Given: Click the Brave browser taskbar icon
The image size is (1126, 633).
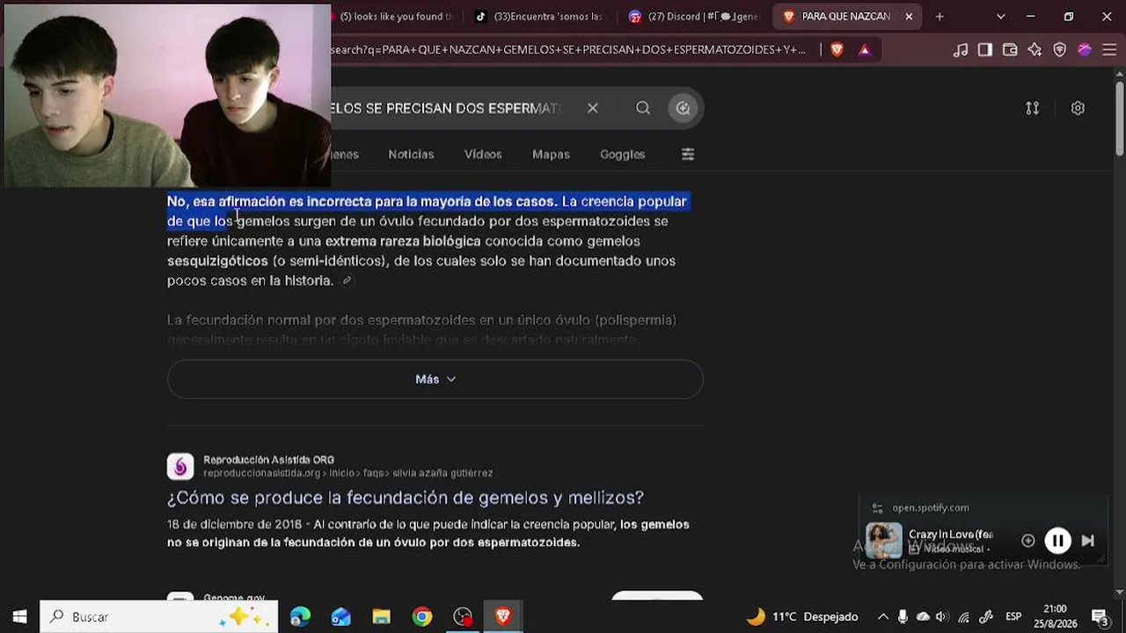Looking at the screenshot, I should click(x=503, y=617).
